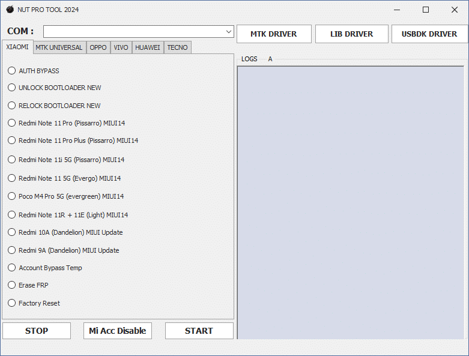The image size is (469, 356).
Task: Pick Redmi Note 11 Pro (Pissarro) MIUI14
Action: [12, 123]
